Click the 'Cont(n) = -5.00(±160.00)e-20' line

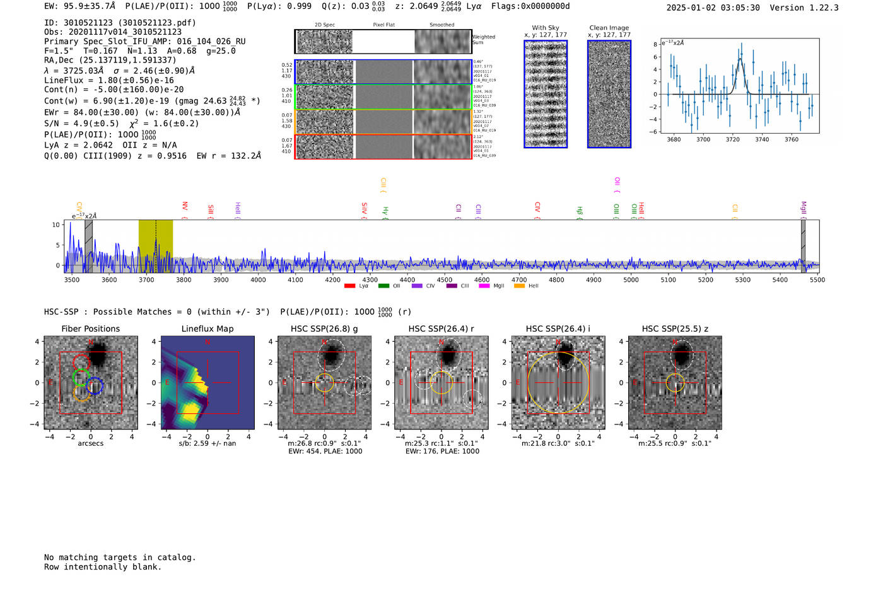114,90
